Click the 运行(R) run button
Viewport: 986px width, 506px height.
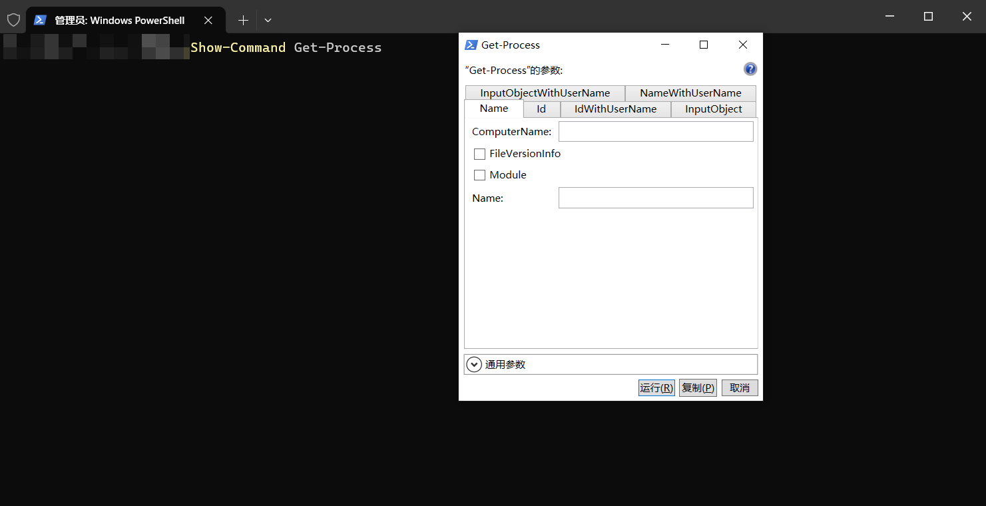click(656, 387)
